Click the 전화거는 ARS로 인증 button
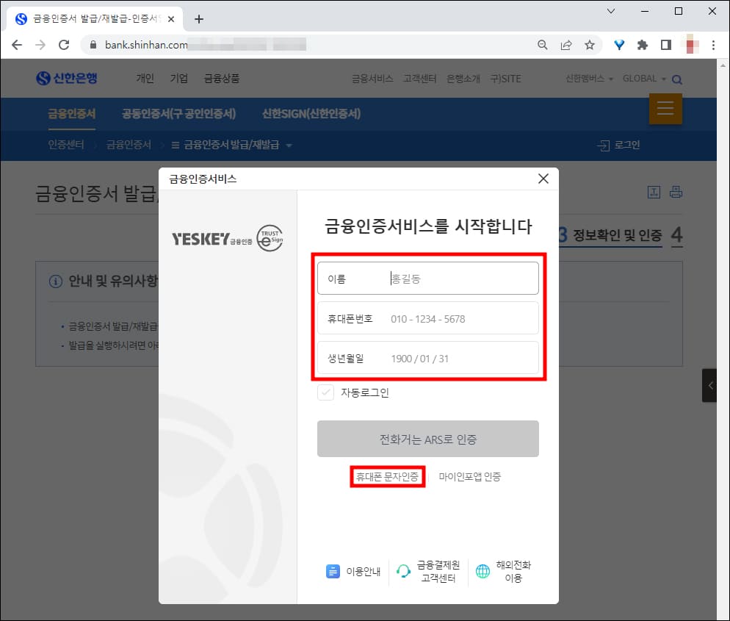This screenshot has height=621, width=730. tap(427, 439)
